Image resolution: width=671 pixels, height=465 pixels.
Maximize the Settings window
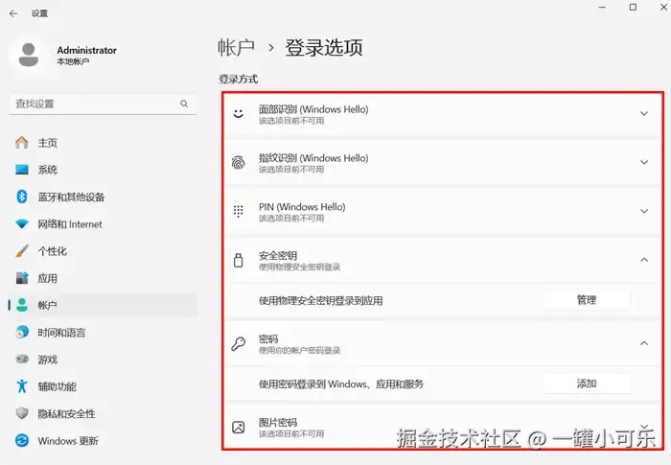click(633, 8)
